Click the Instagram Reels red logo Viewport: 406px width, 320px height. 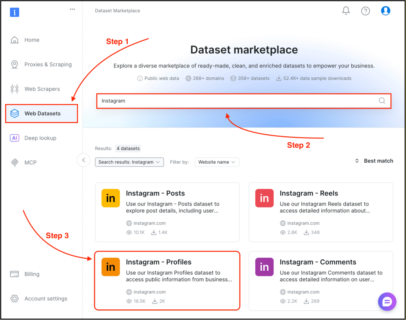(x=264, y=198)
